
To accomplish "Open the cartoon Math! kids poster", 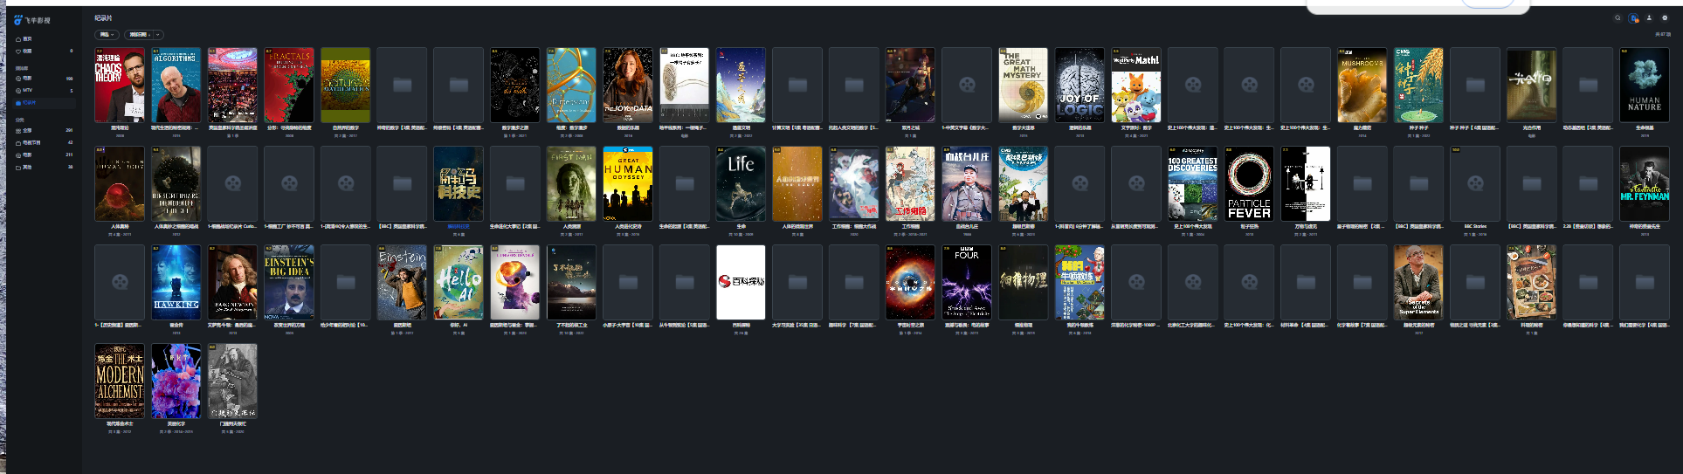I will point(1136,85).
